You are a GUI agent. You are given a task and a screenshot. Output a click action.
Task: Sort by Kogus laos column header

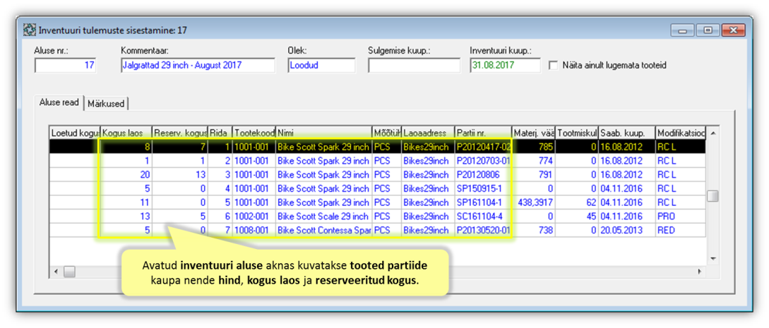126,133
